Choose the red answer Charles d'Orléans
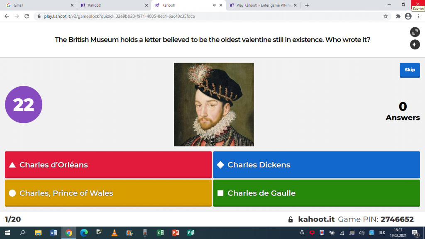This screenshot has height=239, width=425. tap(108, 165)
